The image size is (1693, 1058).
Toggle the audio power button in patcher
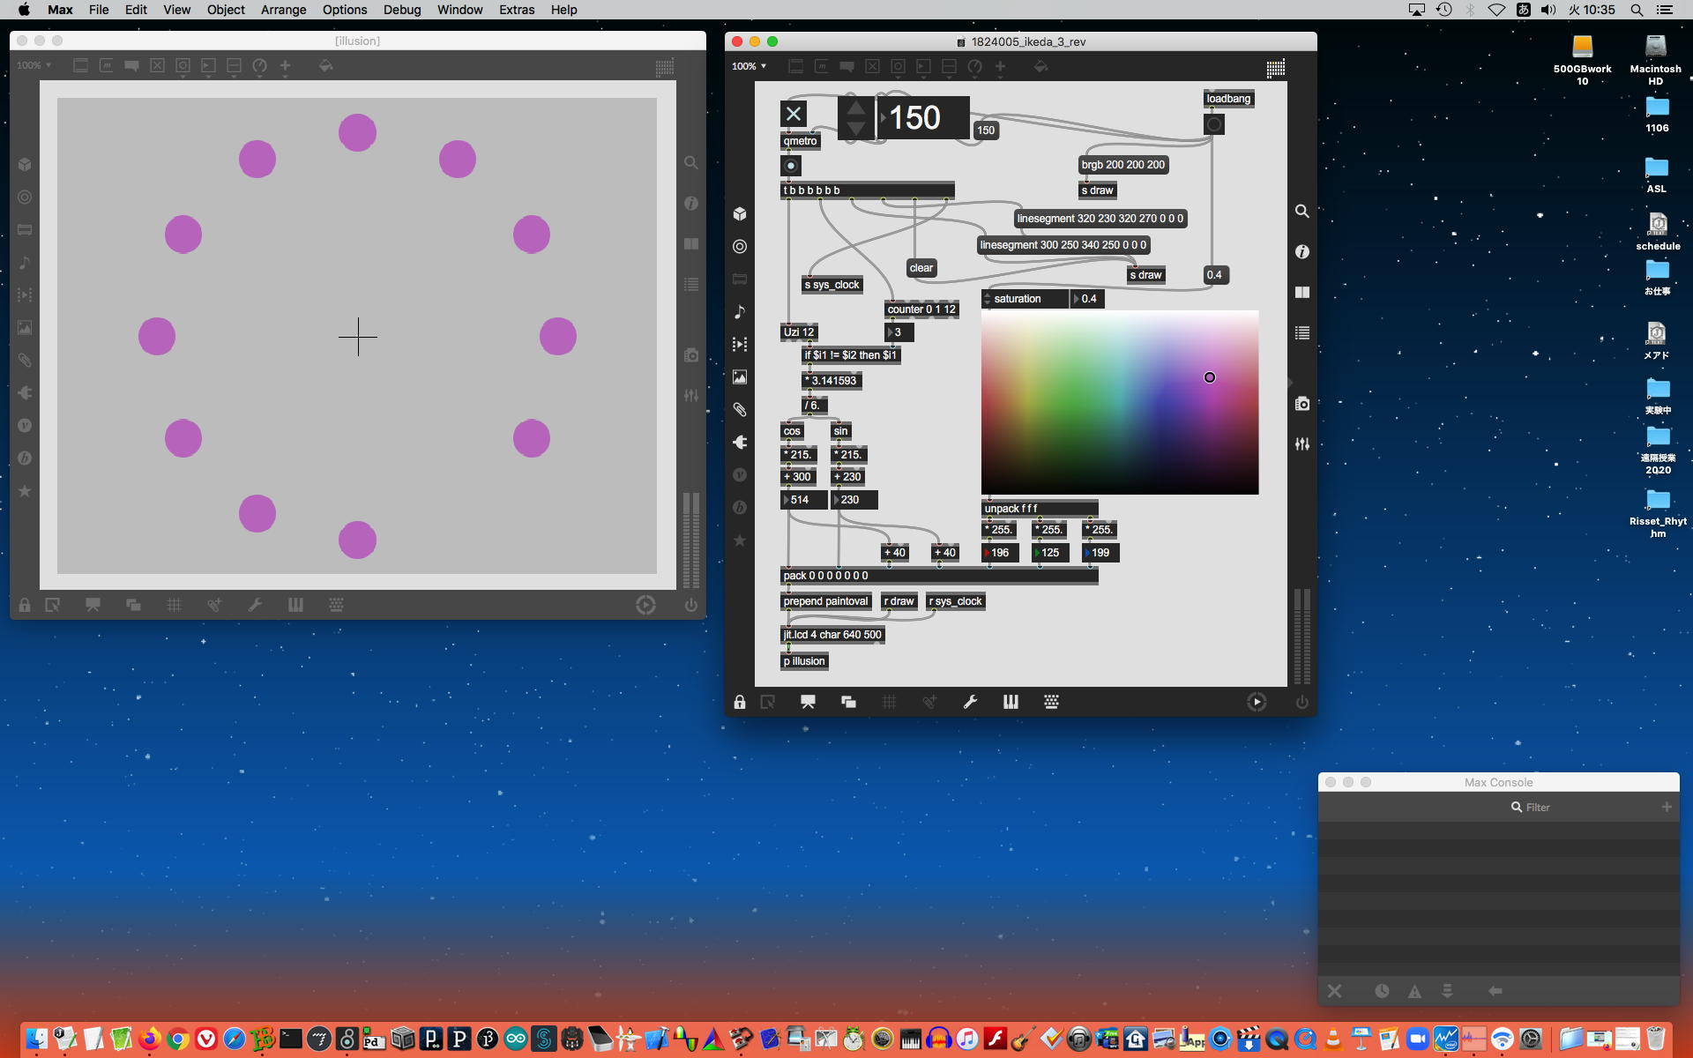tap(1301, 702)
